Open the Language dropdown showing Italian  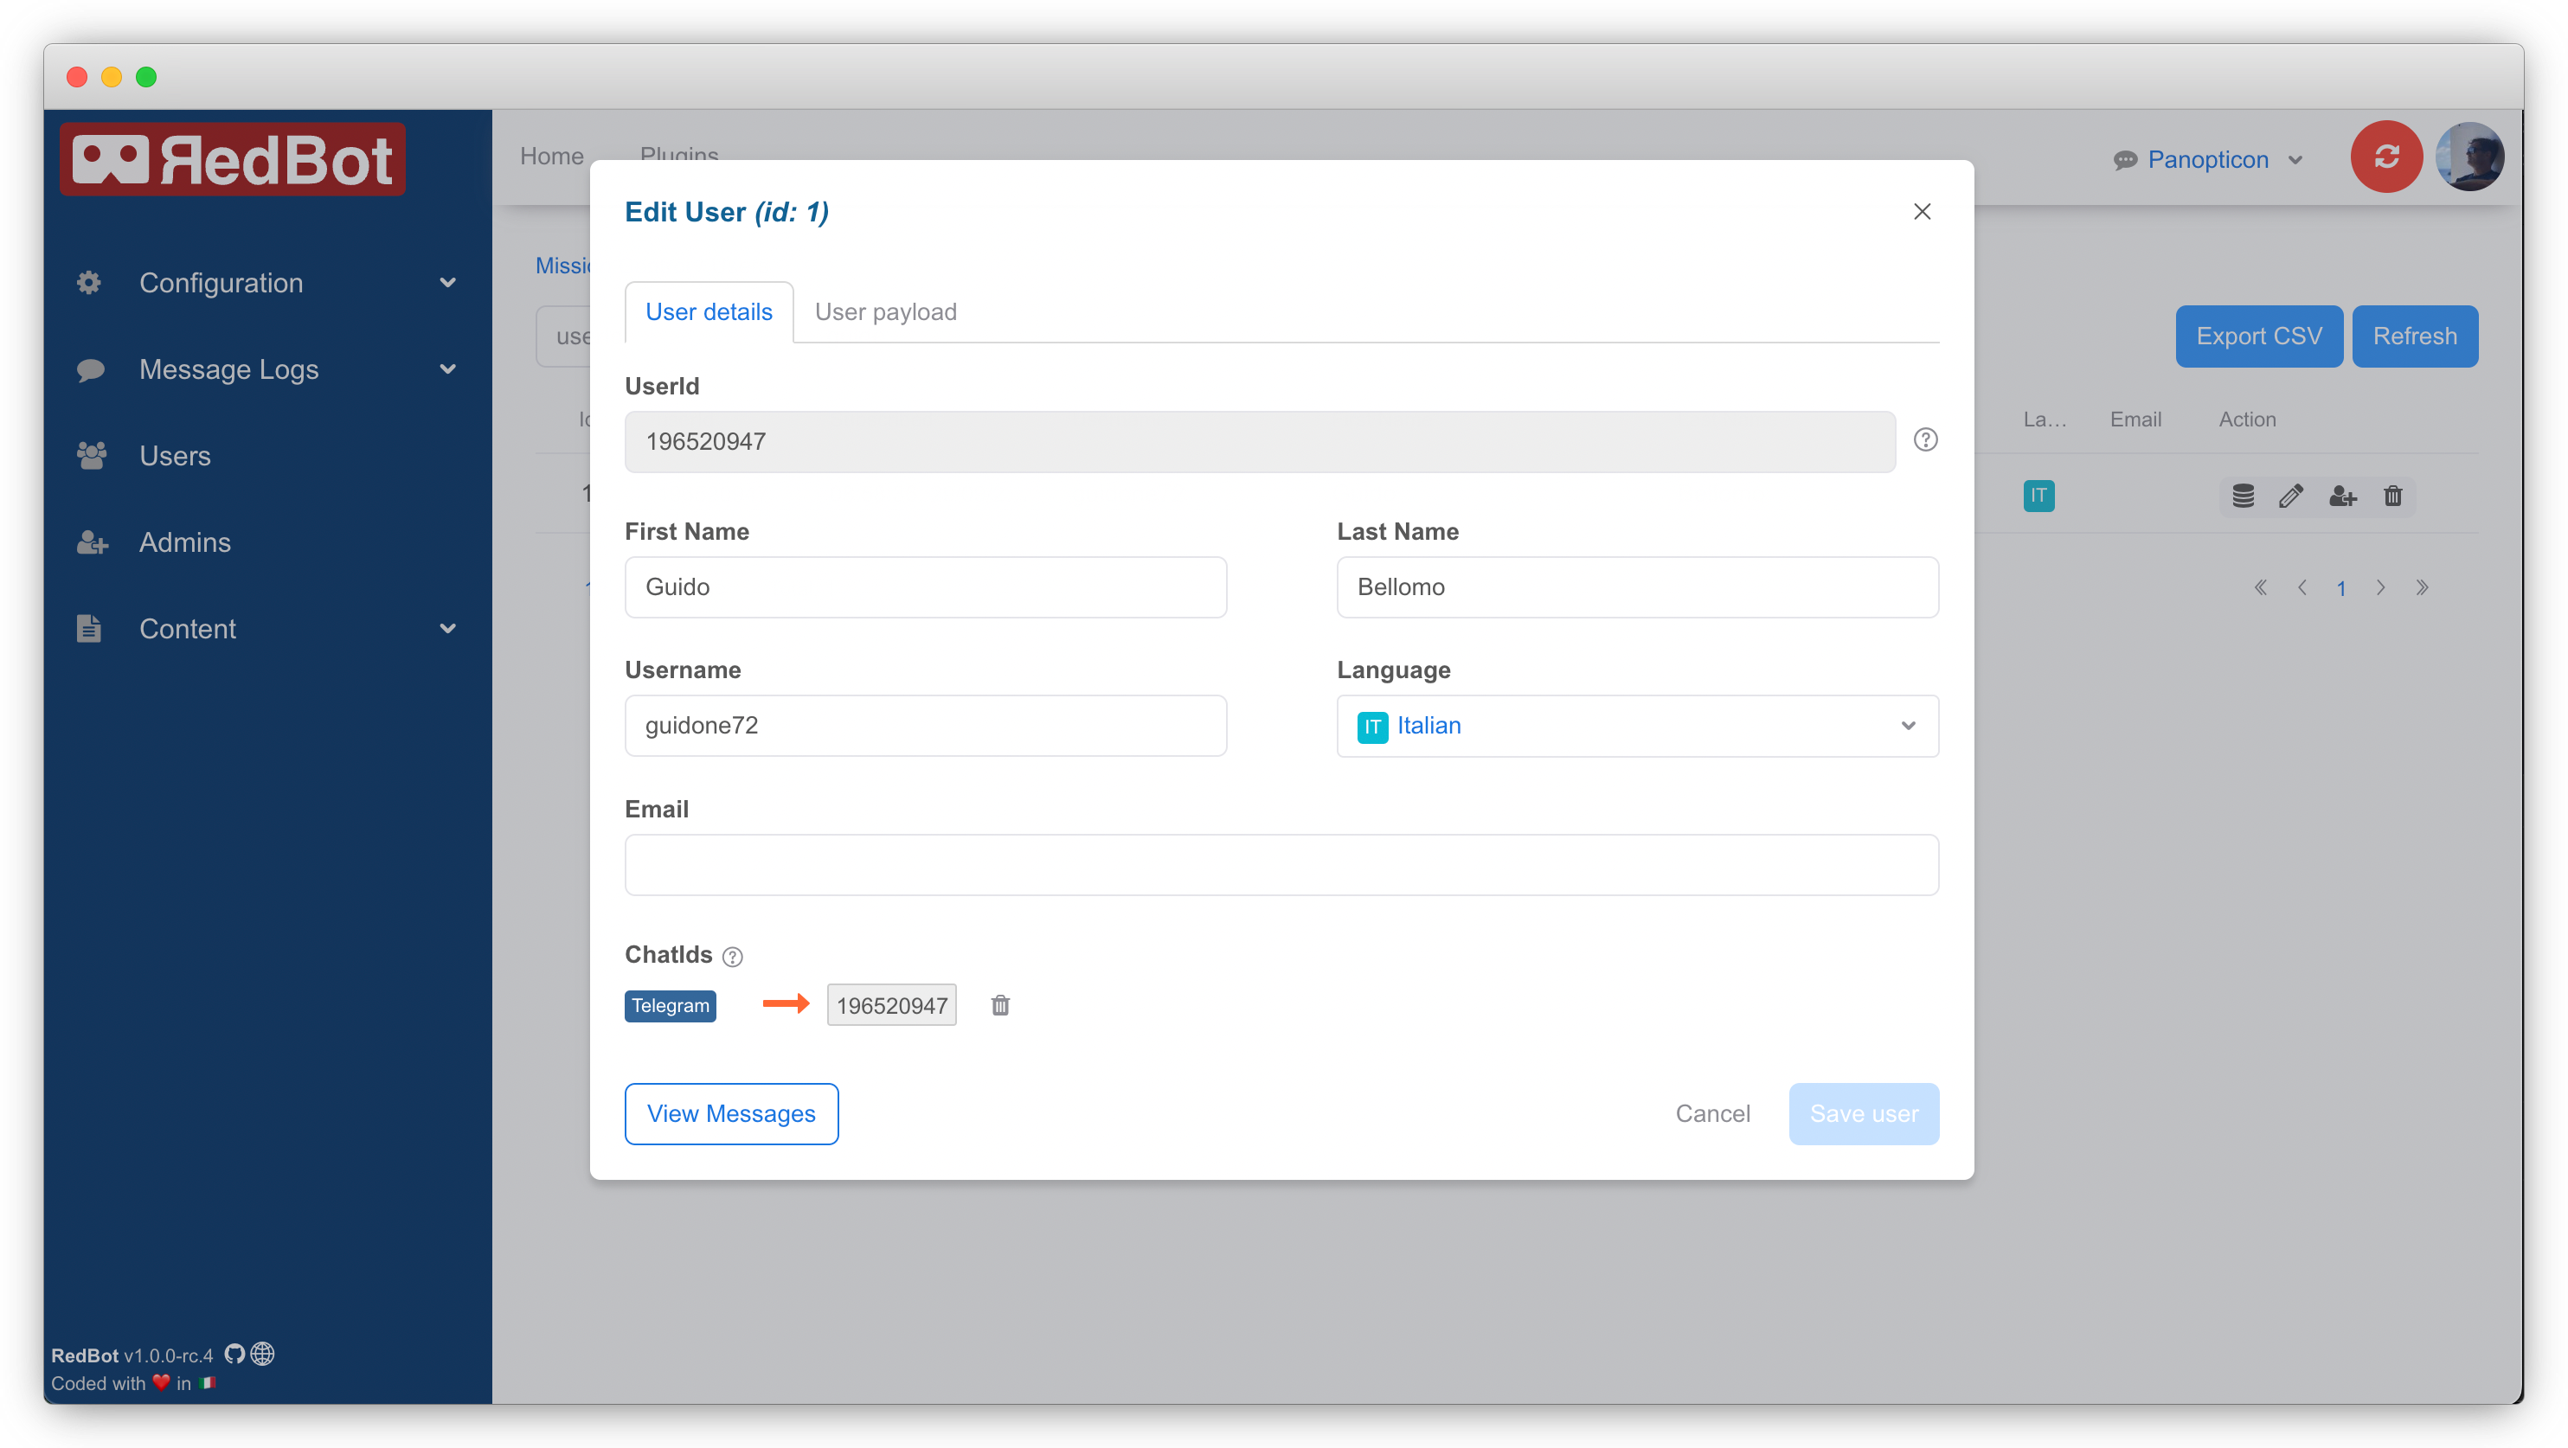pyautogui.click(x=1637, y=726)
